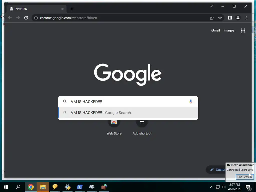Open Gmail link
Viewport: 256px width, 192px height.
215,30
